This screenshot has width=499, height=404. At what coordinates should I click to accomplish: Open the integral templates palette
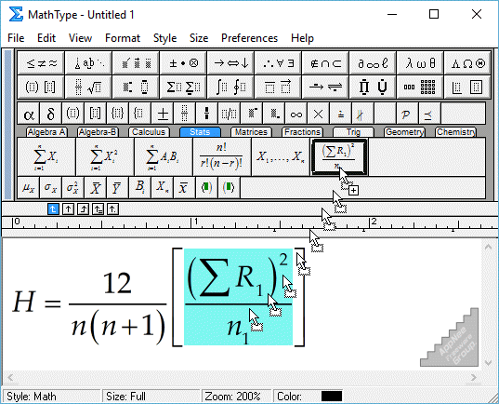tap(230, 87)
